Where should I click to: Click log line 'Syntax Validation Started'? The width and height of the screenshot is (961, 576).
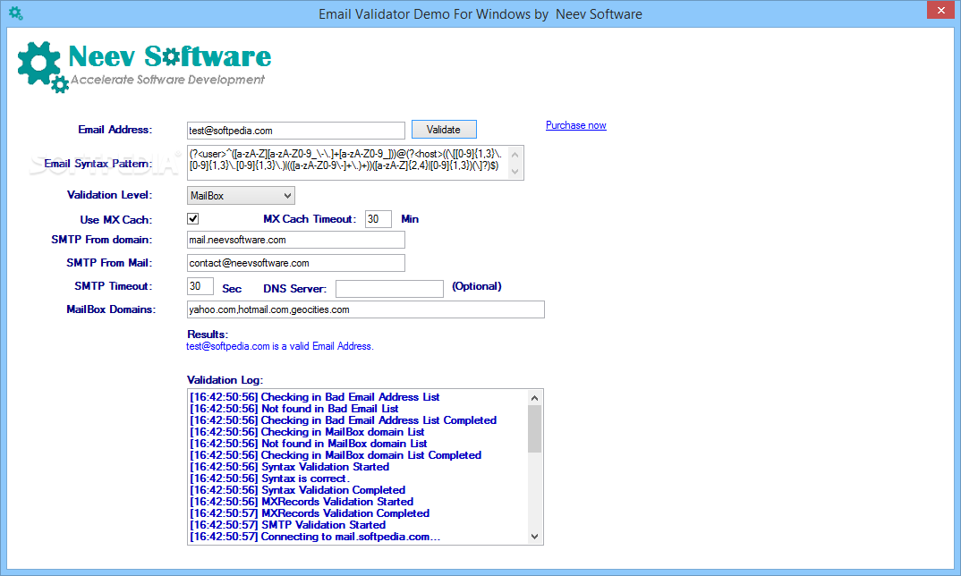tap(289, 467)
